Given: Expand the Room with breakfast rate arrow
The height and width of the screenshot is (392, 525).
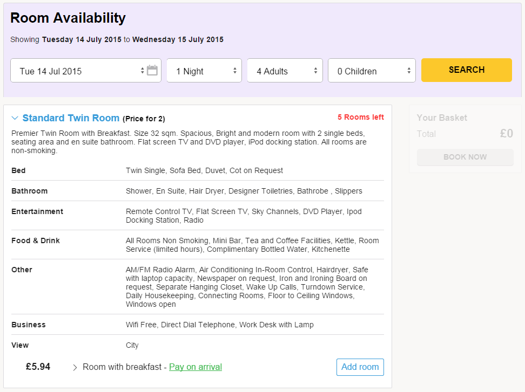Looking at the screenshot, I should [x=75, y=367].
